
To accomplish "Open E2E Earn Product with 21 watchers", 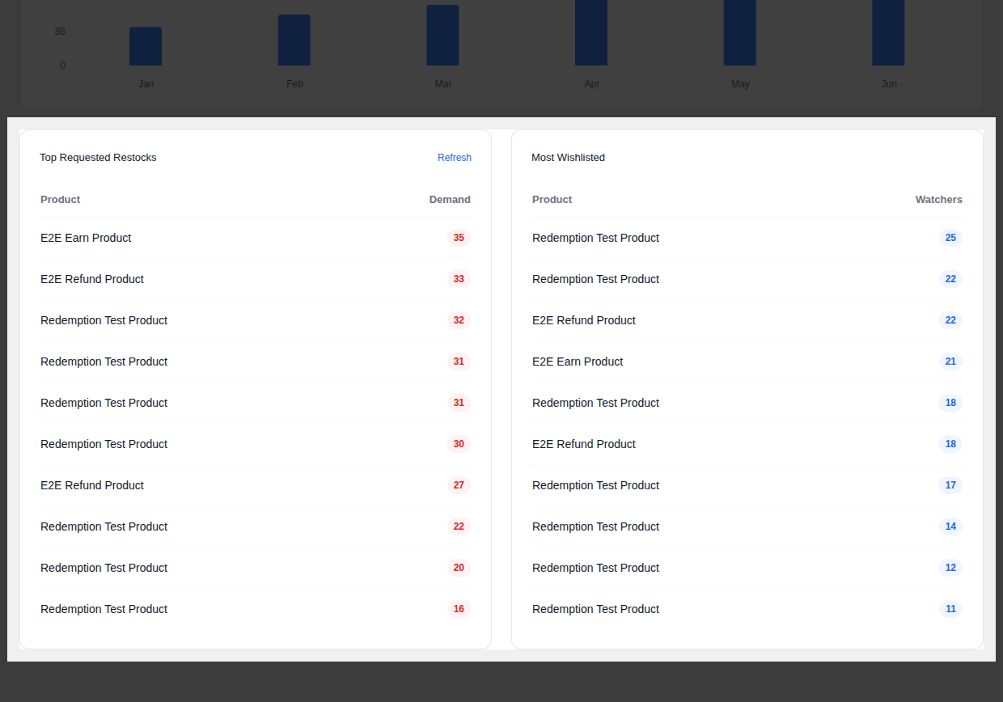I will [x=578, y=362].
